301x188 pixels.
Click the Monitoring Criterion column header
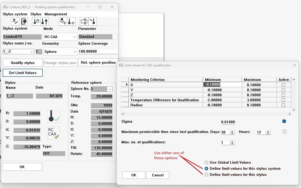click(x=166, y=80)
